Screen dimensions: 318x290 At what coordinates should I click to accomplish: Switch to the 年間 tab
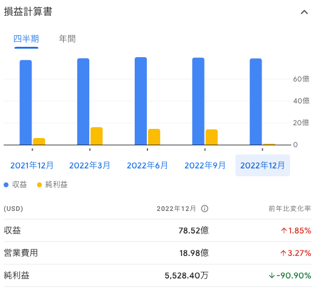pyautogui.click(x=67, y=39)
